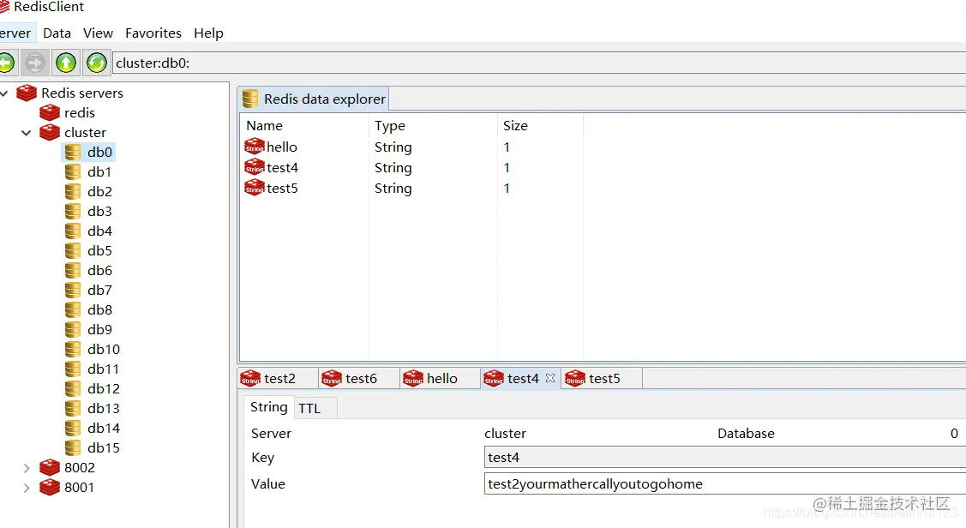
Task: Select db10 in the server tree
Action: (104, 350)
